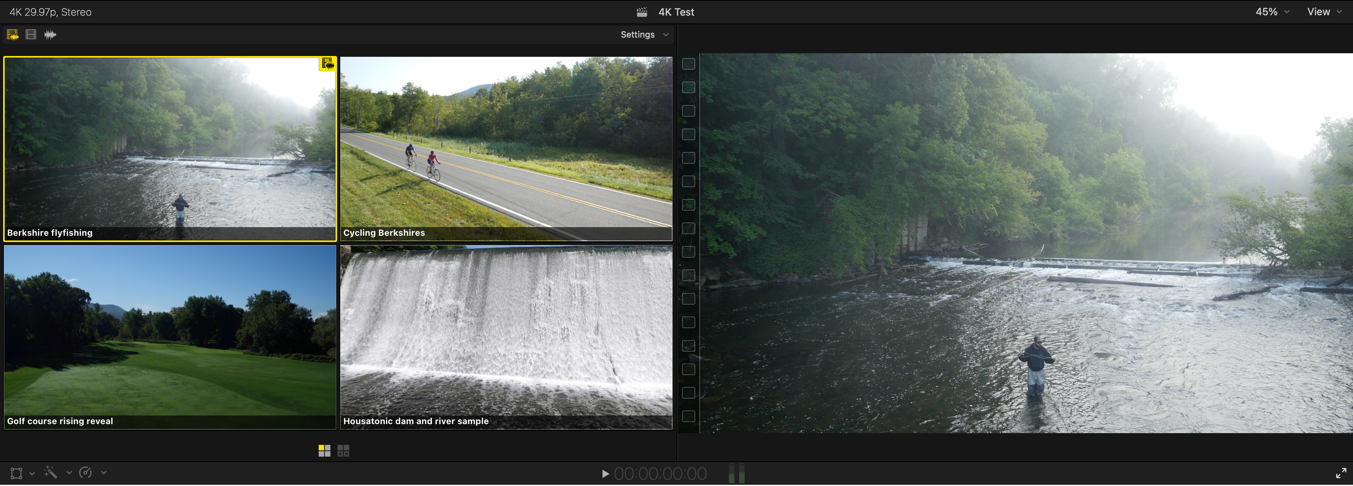Switch to the Cycling Berkshires angle
This screenshot has width=1353, height=486.
point(506,149)
